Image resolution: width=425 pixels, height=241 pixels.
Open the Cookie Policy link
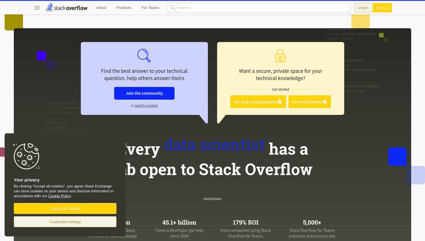[x=60, y=196]
